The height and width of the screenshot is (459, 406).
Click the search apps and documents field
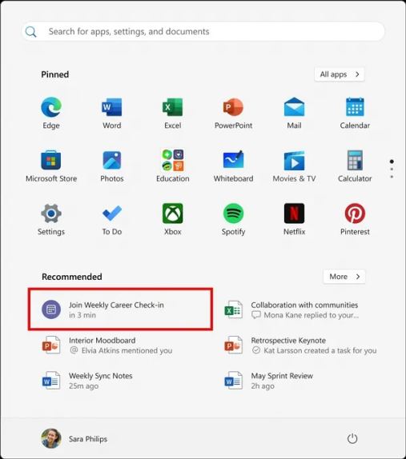pyautogui.click(x=203, y=32)
